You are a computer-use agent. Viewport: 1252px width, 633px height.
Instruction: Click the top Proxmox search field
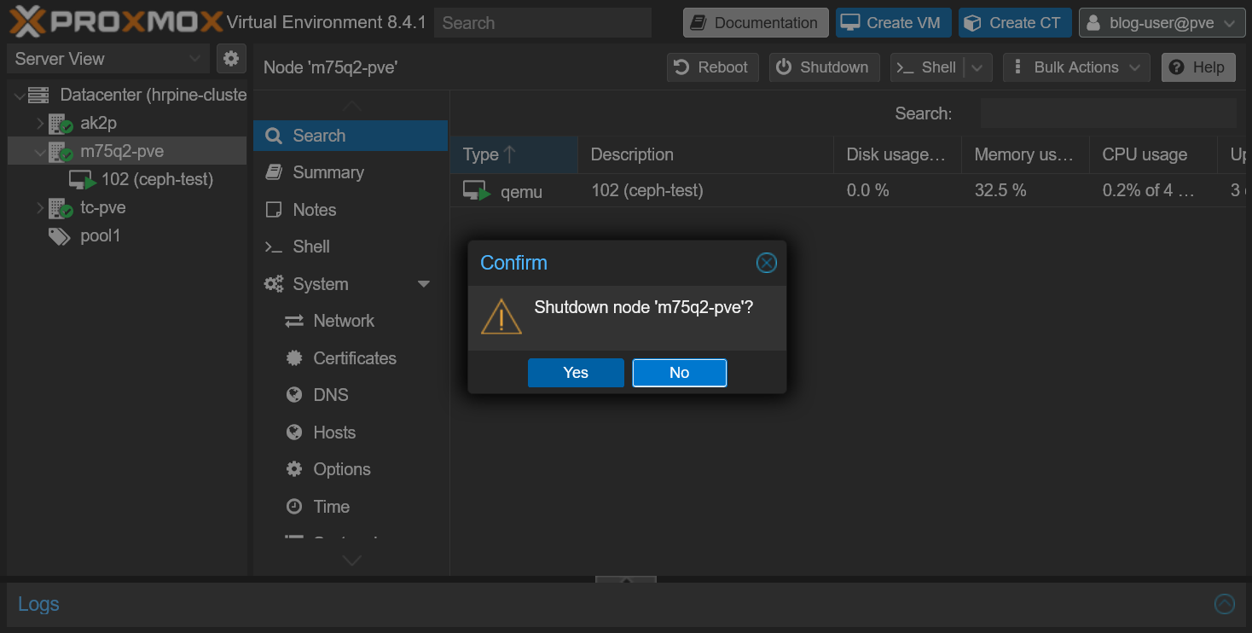tap(542, 23)
